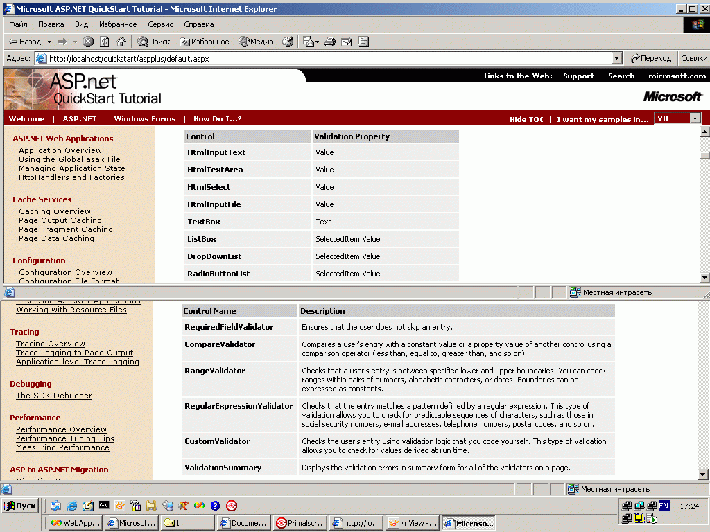Open the Back history dropdown arrow
This screenshot has height=532, width=710.
[49, 42]
